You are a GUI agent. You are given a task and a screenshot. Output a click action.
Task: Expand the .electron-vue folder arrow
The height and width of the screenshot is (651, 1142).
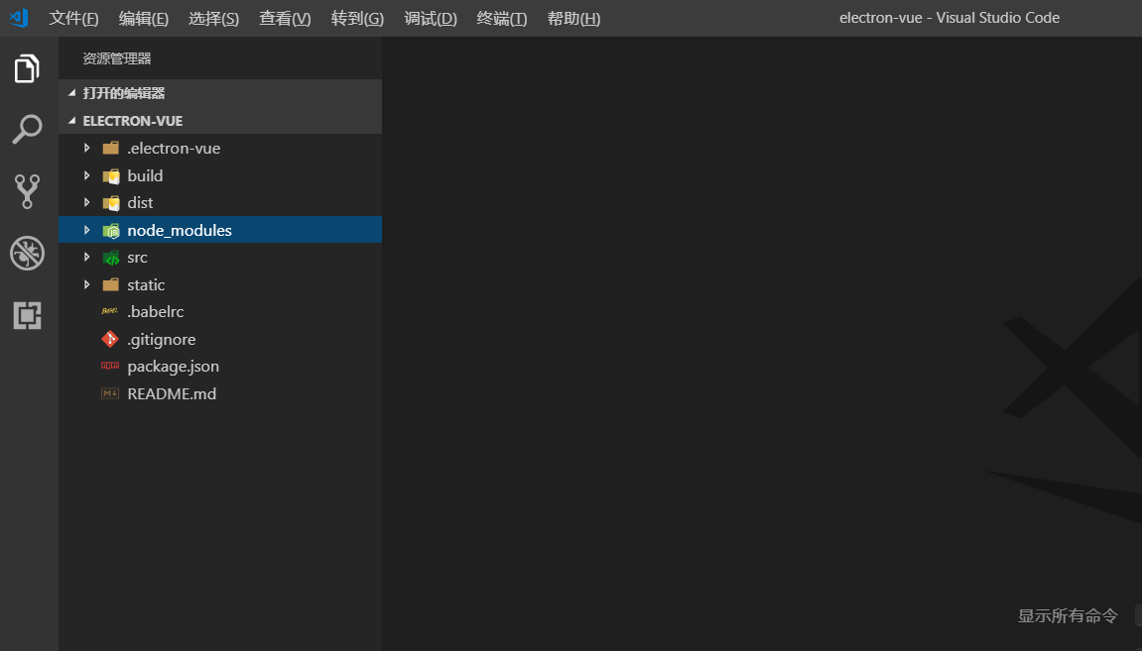click(86, 148)
